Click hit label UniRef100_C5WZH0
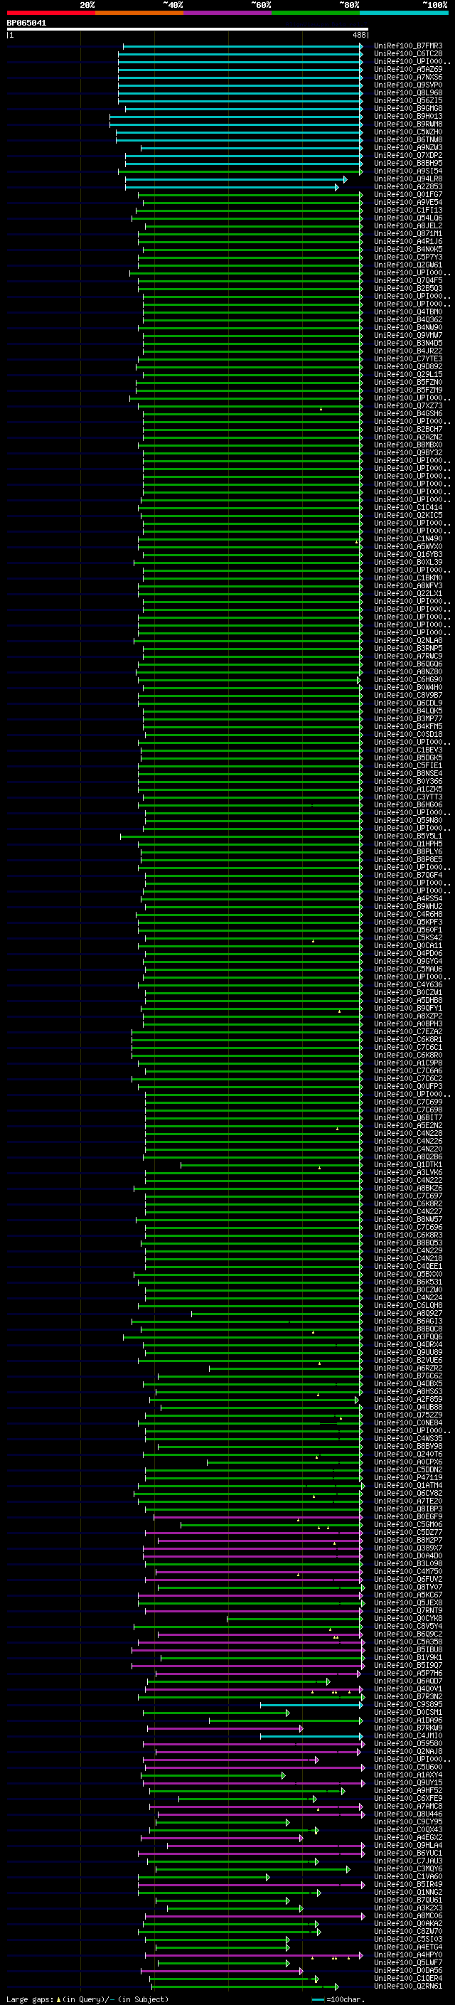The height and width of the screenshot is (2005, 455). 407,132
